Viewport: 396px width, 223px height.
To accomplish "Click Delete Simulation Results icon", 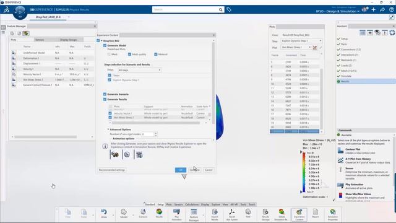I will click(x=282, y=214).
